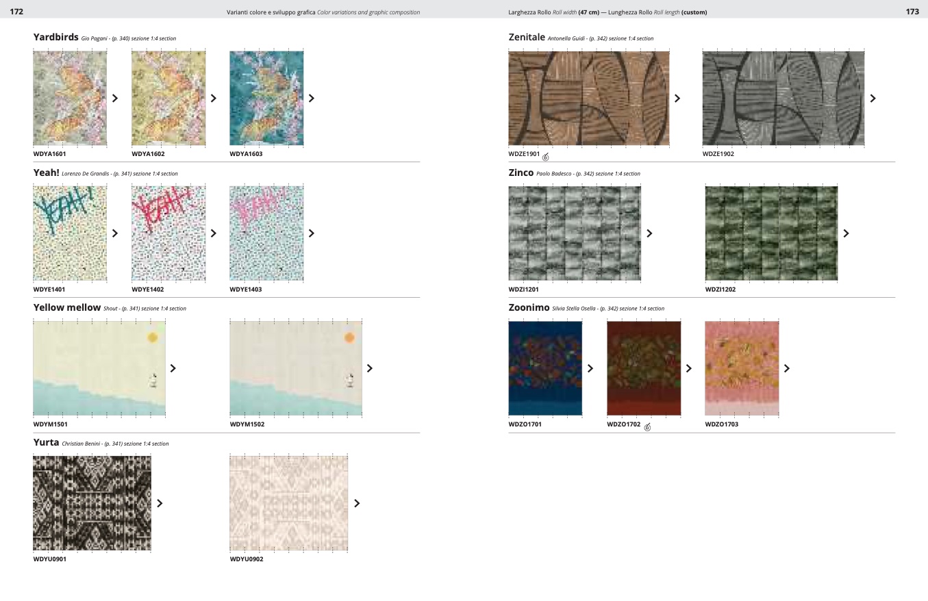This screenshot has width=928, height=601.
Task: Click the circular symbol beside WDZO1702 code
Action: point(647,427)
